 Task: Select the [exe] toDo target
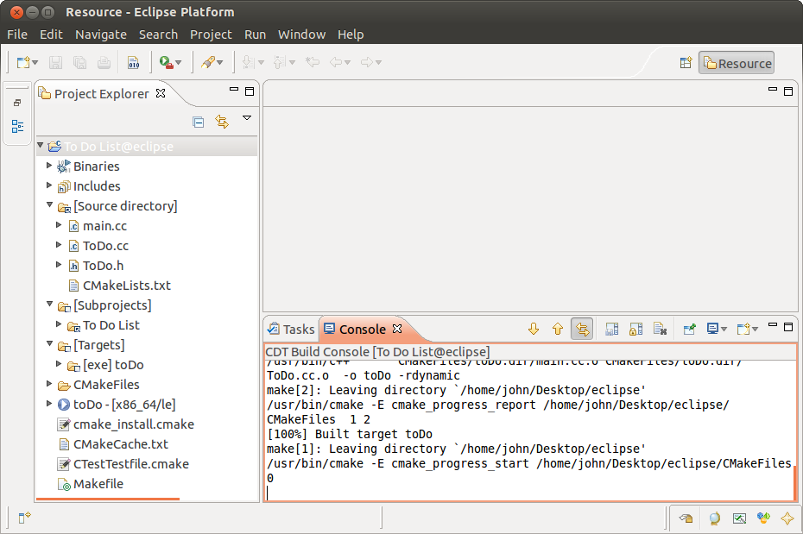(113, 365)
